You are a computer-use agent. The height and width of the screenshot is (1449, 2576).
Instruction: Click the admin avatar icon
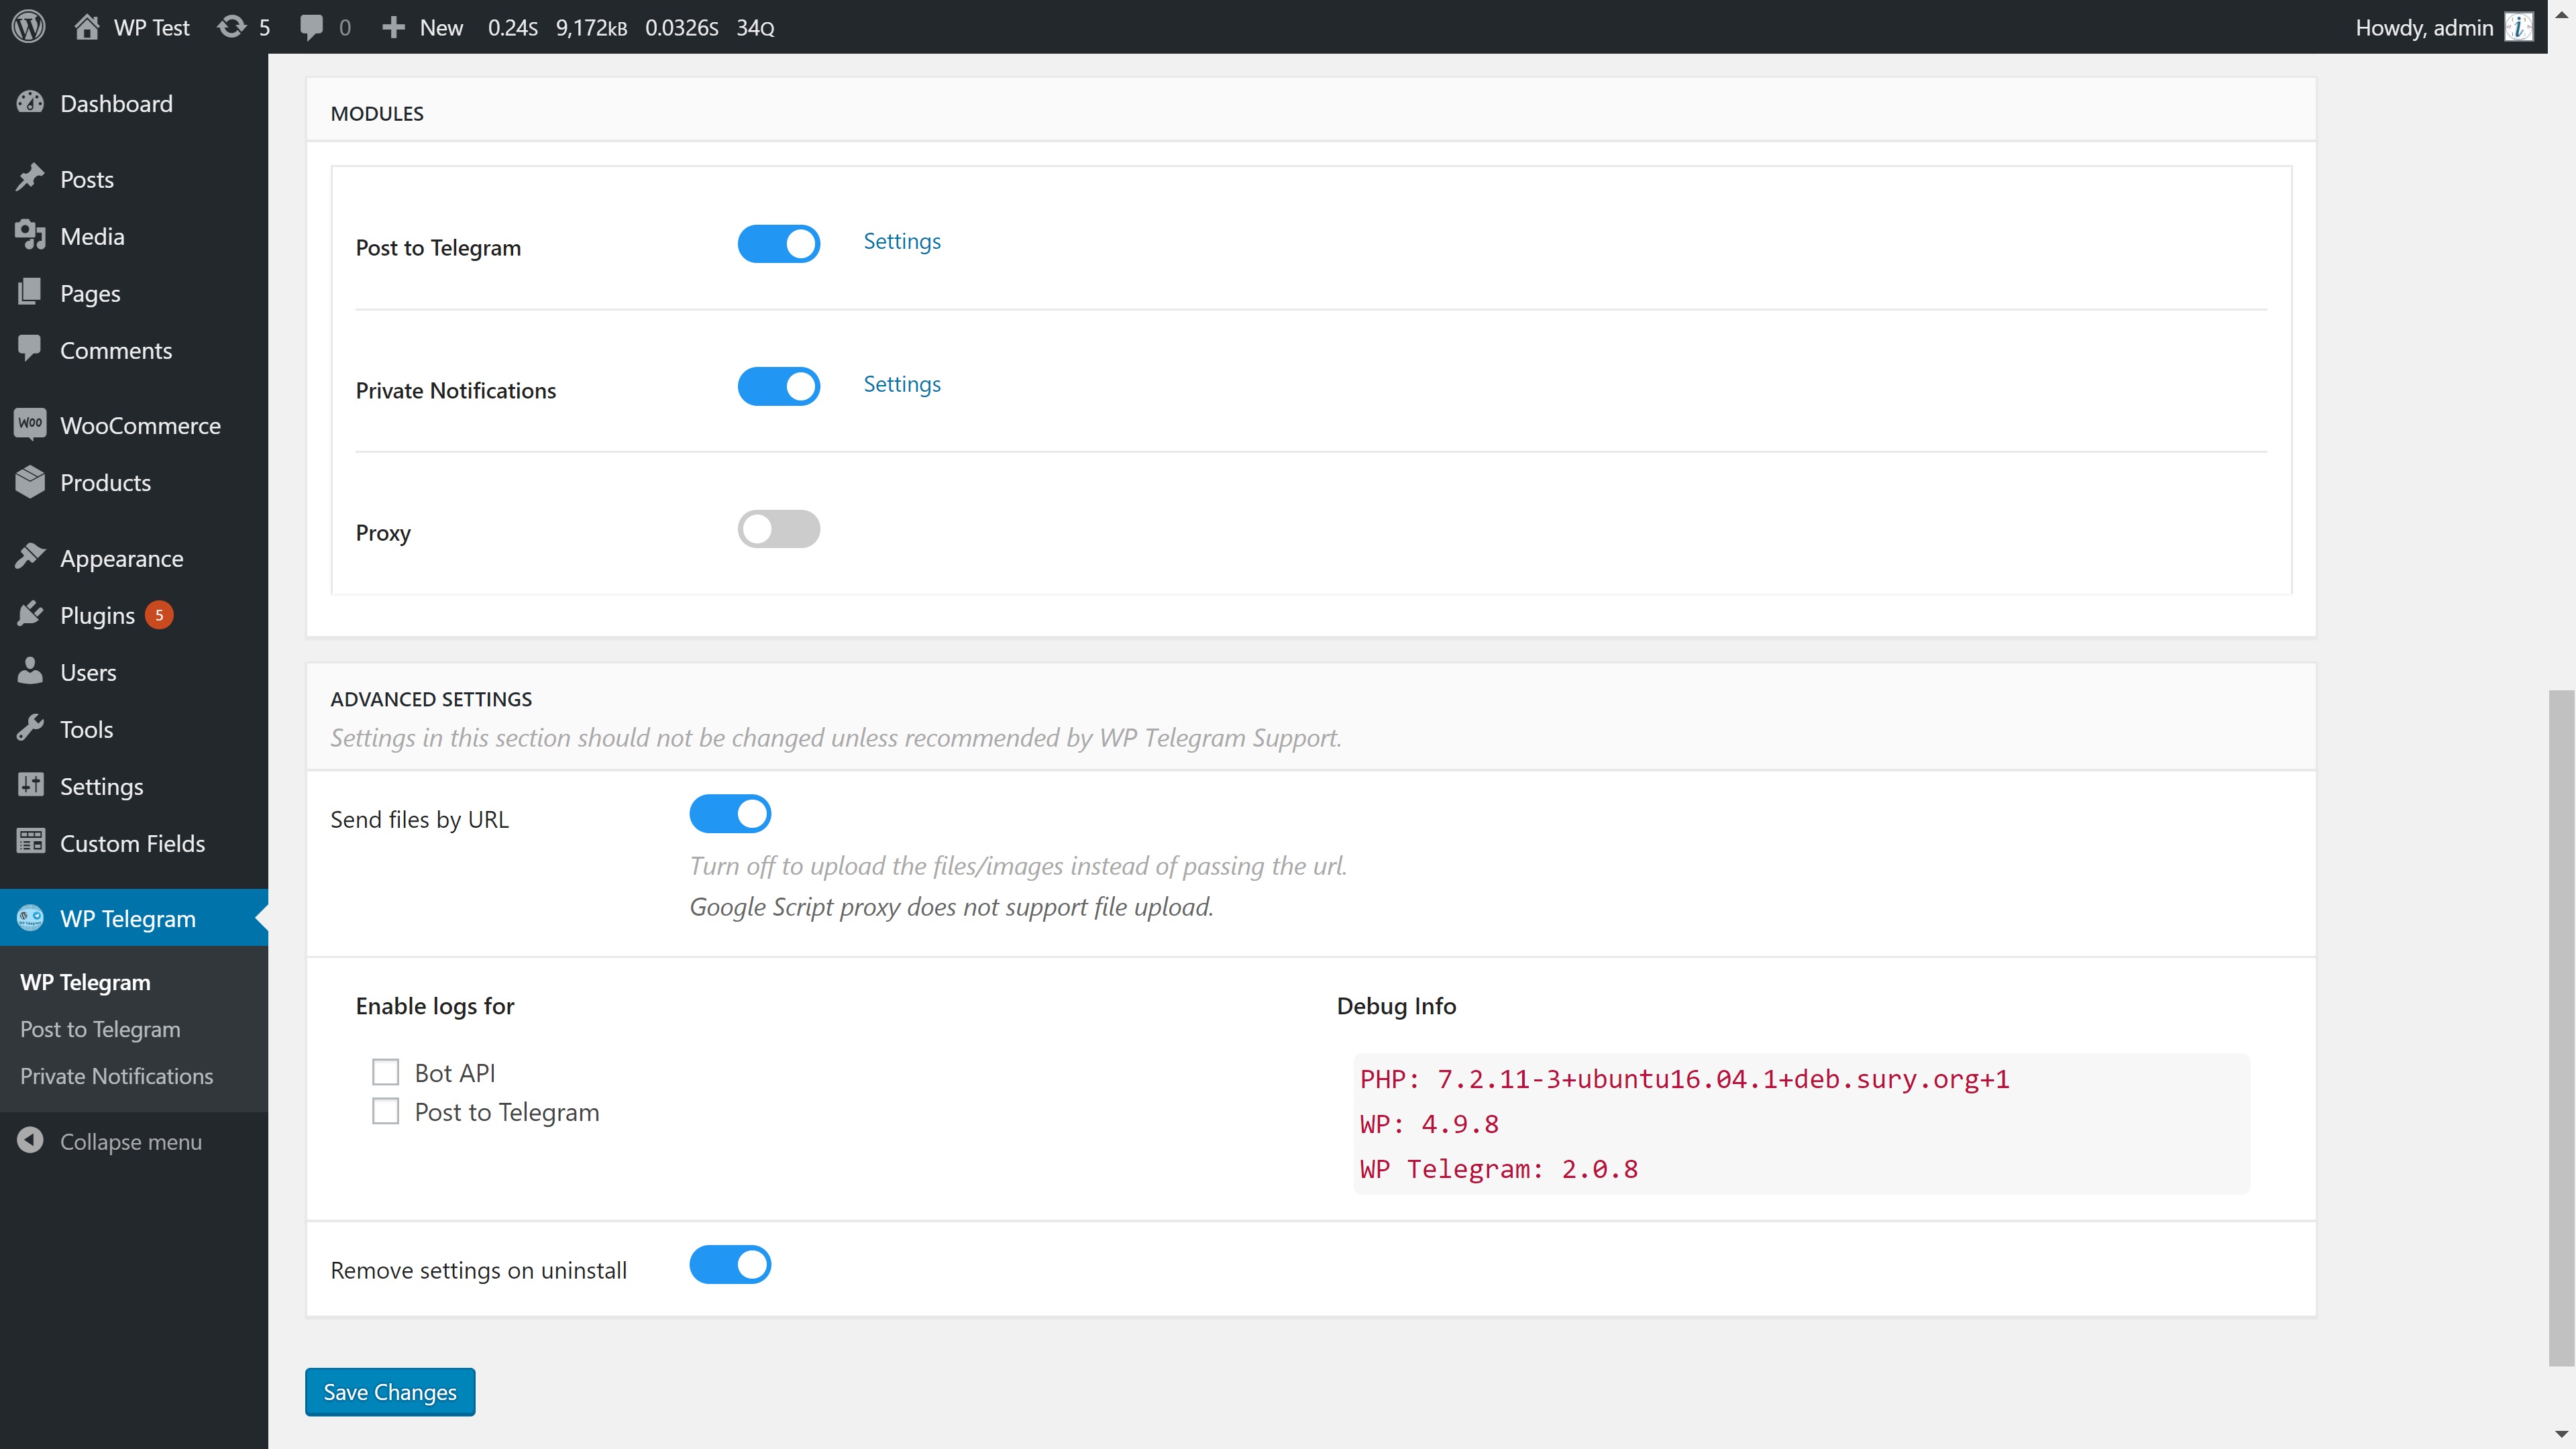[x=2518, y=27]
